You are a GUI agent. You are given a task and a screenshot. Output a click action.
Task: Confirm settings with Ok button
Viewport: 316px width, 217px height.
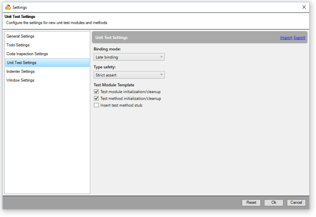pos(274,202)
